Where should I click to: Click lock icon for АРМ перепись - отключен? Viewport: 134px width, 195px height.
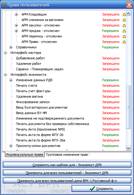tap(124, 37)
